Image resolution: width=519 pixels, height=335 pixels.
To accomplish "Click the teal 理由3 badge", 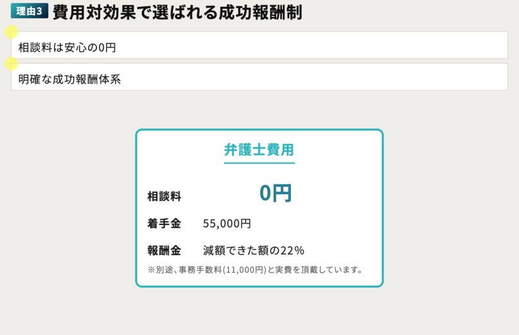I will [30, 12].
